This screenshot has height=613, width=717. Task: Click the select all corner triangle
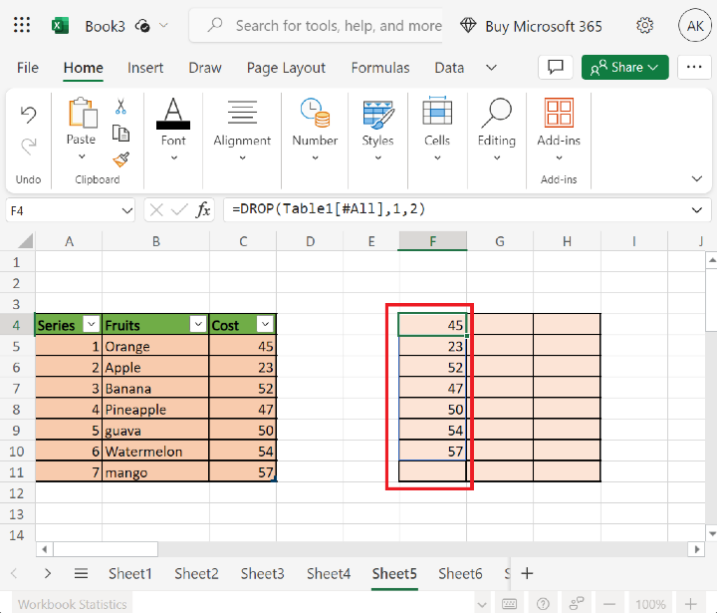tap(25, 241)
